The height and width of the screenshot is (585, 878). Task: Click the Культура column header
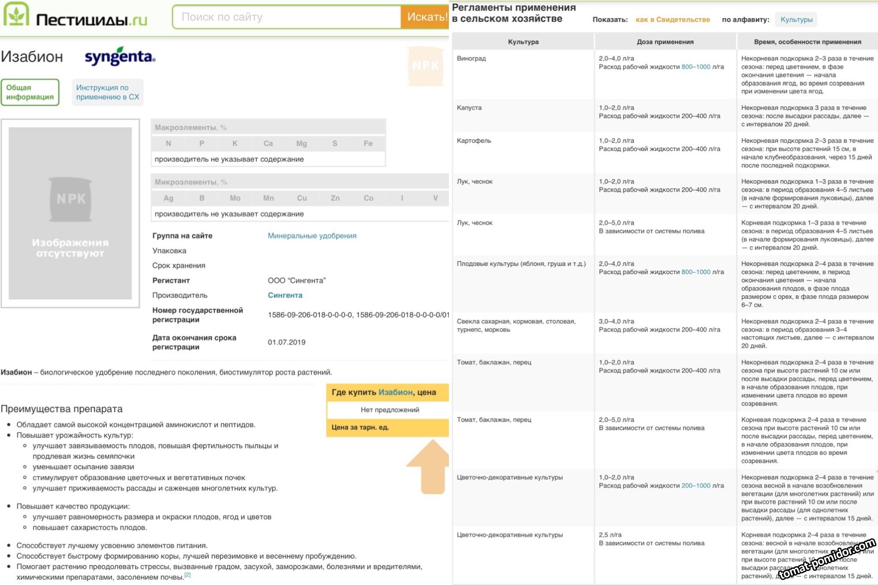[523, 42]
